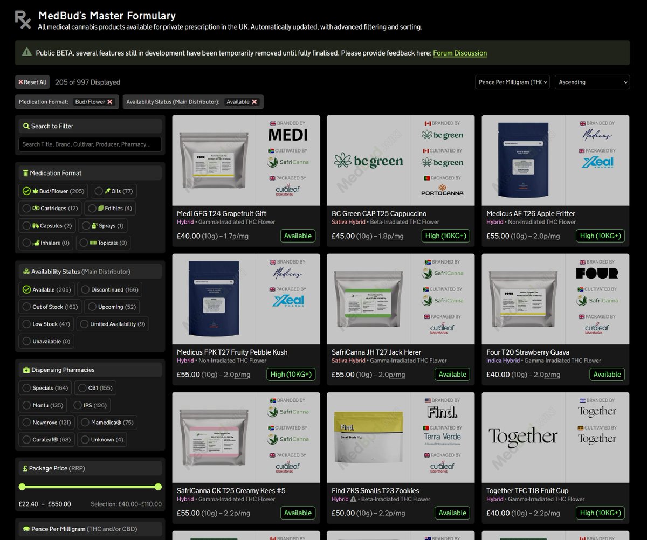
Task: Click the Package Price slider track
Action: pos(90,487)
